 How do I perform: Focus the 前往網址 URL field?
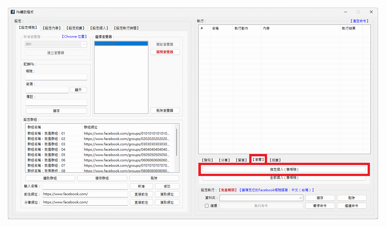coord(85,194)
